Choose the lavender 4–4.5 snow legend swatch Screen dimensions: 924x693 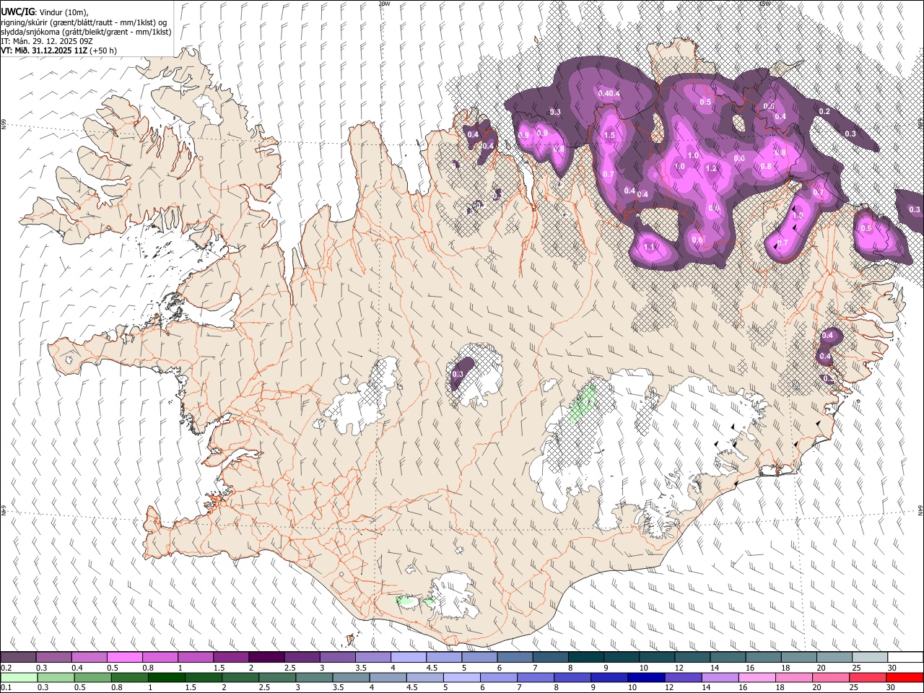(x=409, y=657)
